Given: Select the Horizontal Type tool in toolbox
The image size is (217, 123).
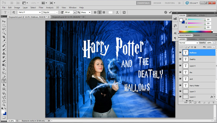Looking at the screenshot, I should pos(4,81).
